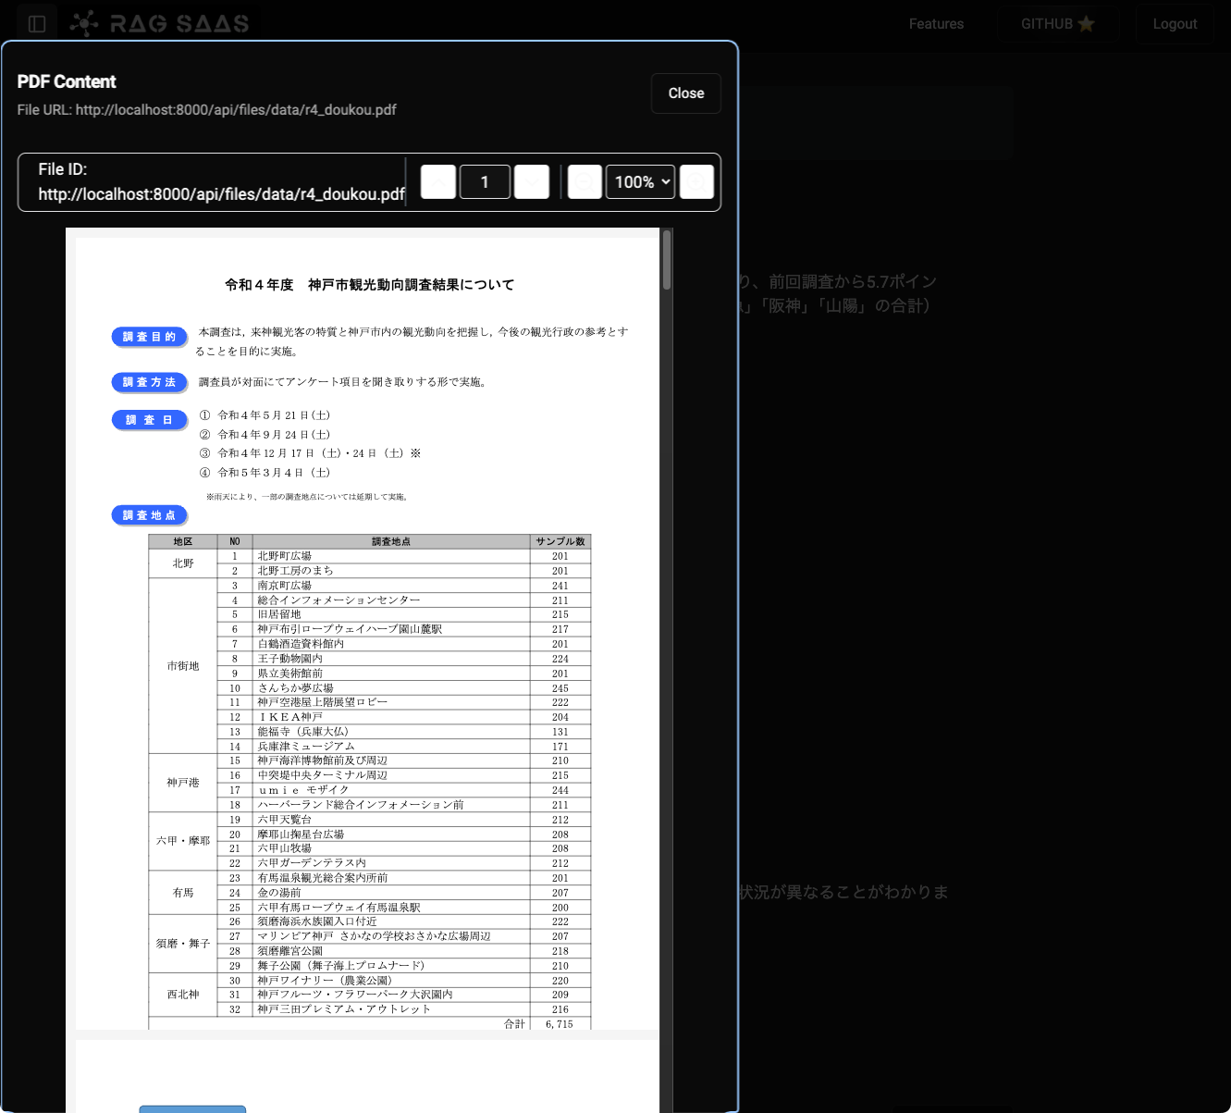Click the 市街地 district cell
The height and width of the screenshot is (1113, 1231).
pyautogui.click(x=183, y=666)
